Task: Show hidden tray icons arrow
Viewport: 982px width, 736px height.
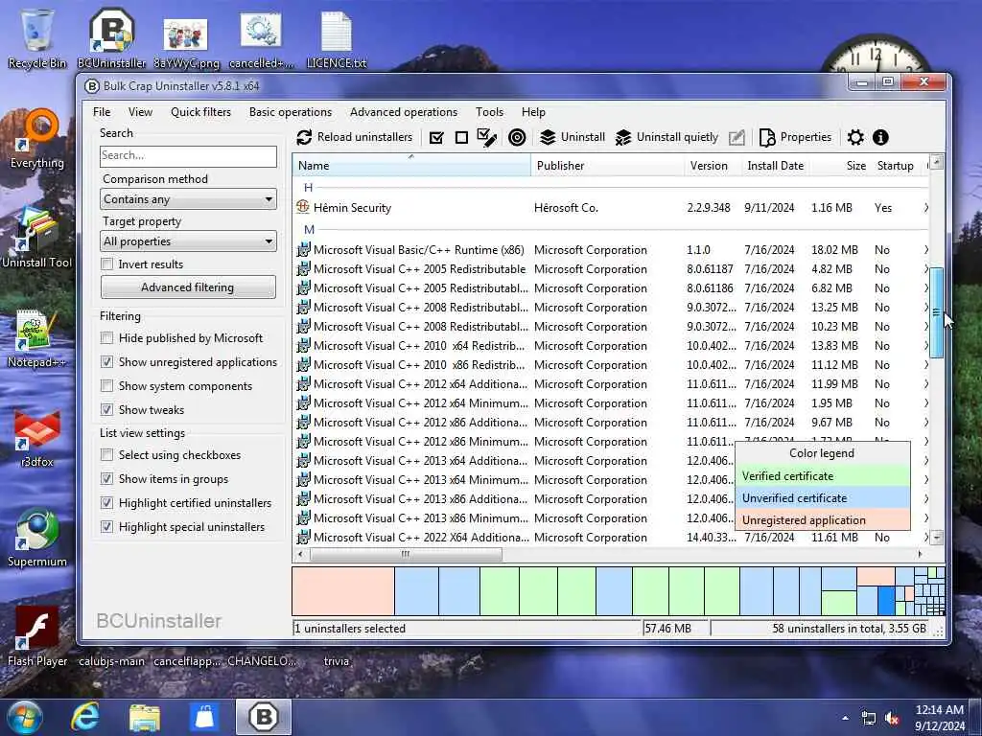Action: click(846, 719)
